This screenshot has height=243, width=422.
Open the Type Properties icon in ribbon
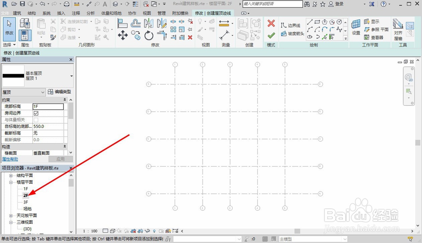click(x=25, y=23)
